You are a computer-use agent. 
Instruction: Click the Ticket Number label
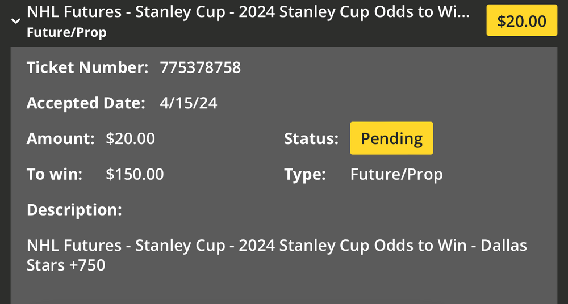click(87, 68)
